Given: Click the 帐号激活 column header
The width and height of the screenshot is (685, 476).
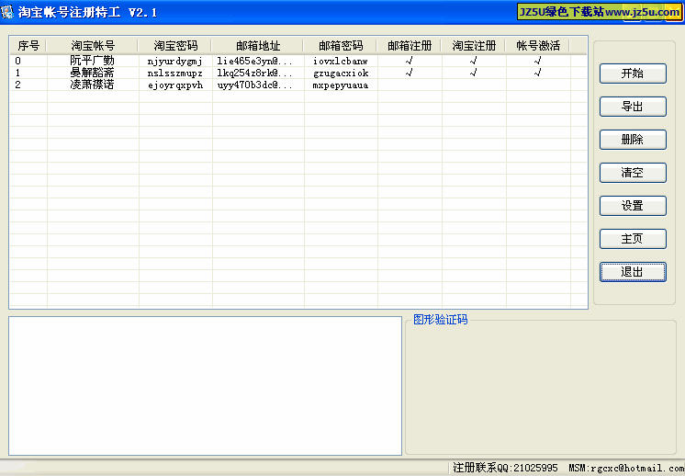Looking at the screenshot, I should click(538, 45).
